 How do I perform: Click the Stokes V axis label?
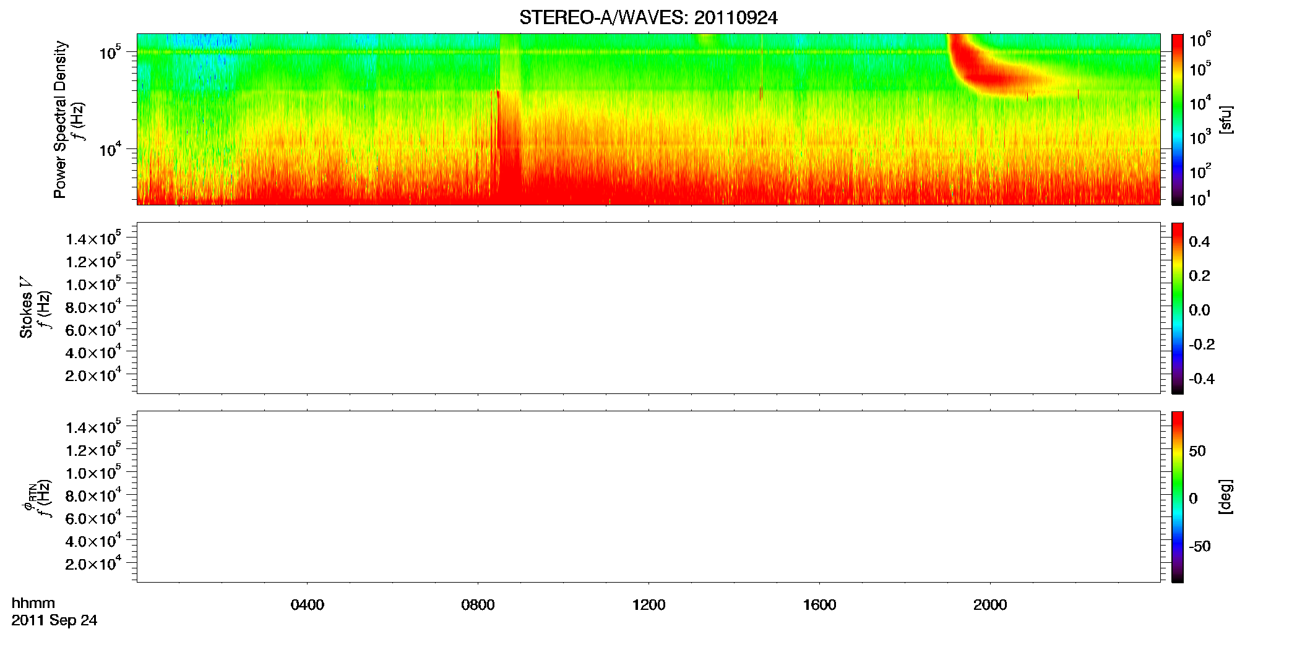pyautogui.click(x=26, y=307)
